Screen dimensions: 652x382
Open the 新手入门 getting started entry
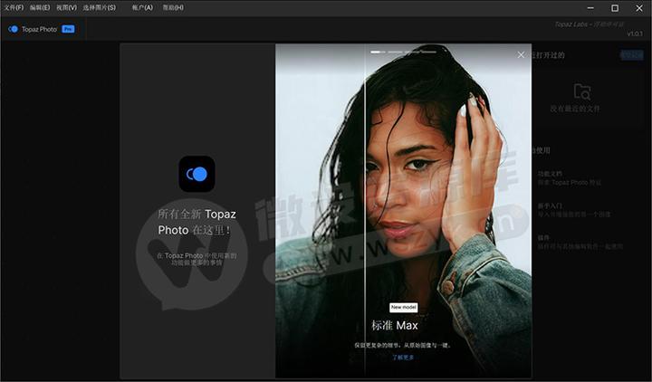(x=574, y=210)
